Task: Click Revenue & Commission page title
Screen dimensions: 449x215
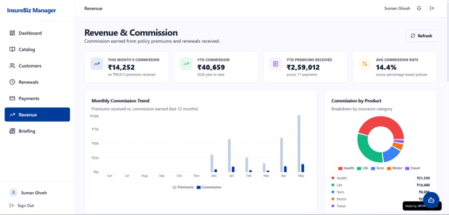Action: [x=131, y=32]
